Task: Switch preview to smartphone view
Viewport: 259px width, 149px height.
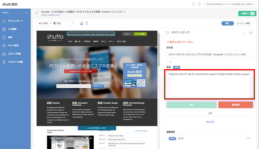Action: point(87,23)
